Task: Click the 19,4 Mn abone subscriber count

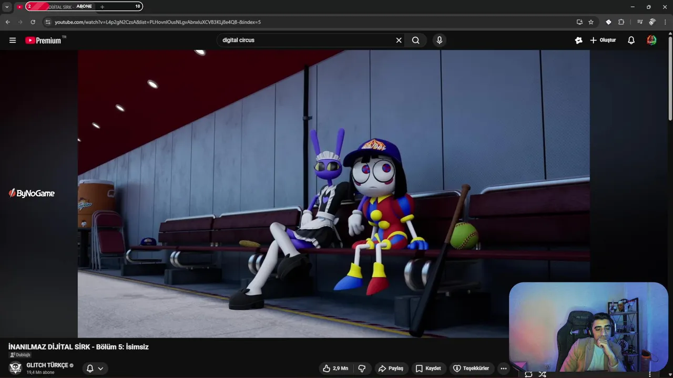Action: [40, 373]
